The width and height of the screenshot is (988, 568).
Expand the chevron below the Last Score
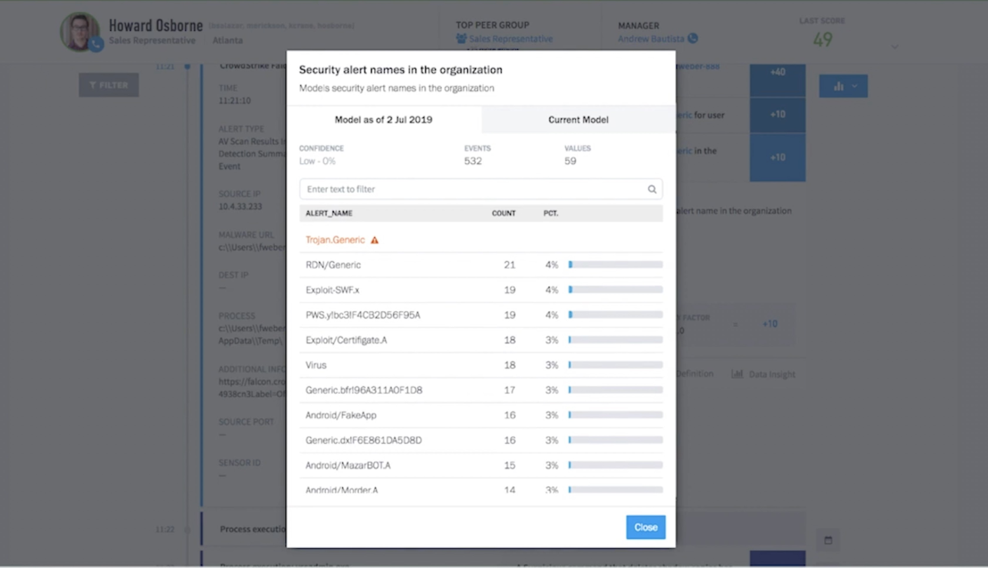[894, 47]
